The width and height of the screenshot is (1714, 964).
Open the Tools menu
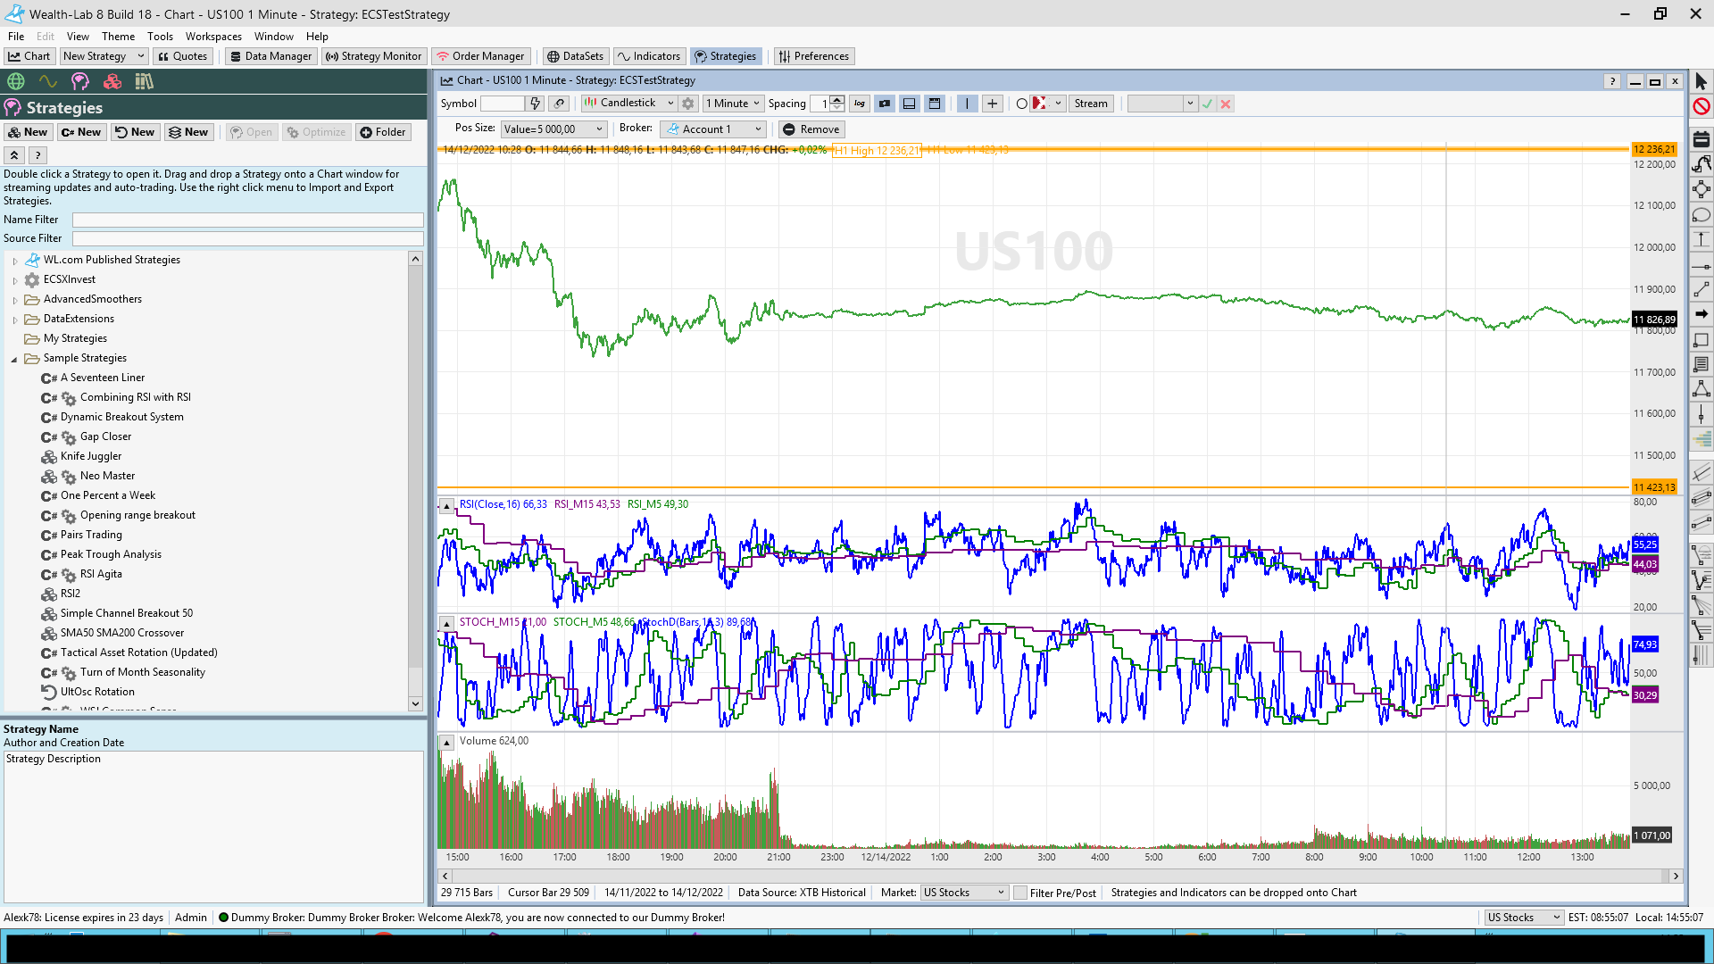tap(160, 37)
